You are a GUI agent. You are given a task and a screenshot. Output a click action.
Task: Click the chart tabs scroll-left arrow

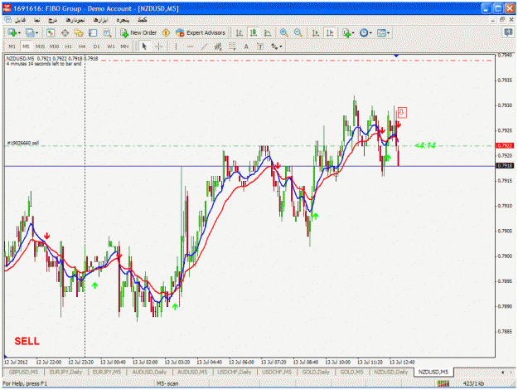(503, 373)
